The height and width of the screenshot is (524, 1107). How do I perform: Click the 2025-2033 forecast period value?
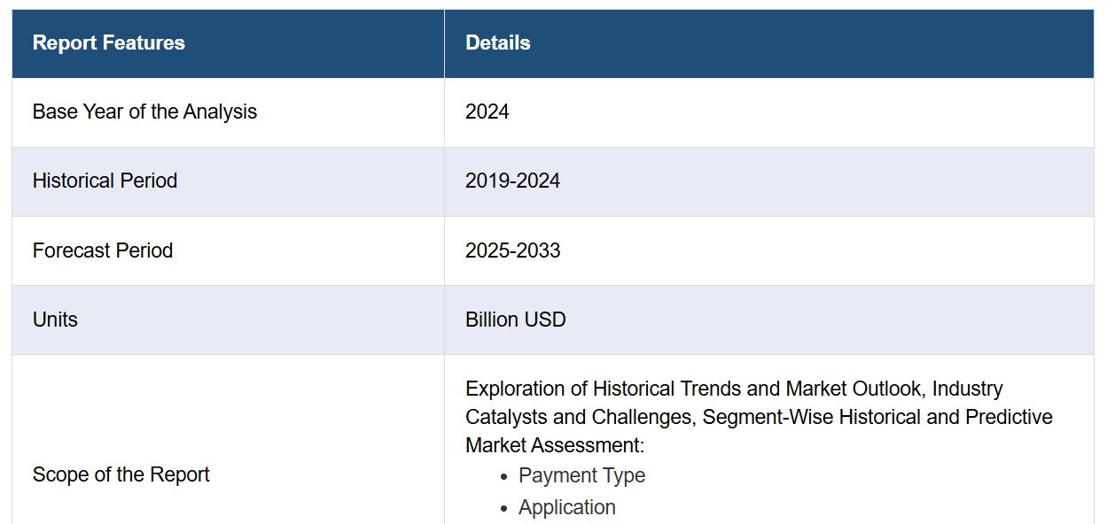(x=512, y=250)
